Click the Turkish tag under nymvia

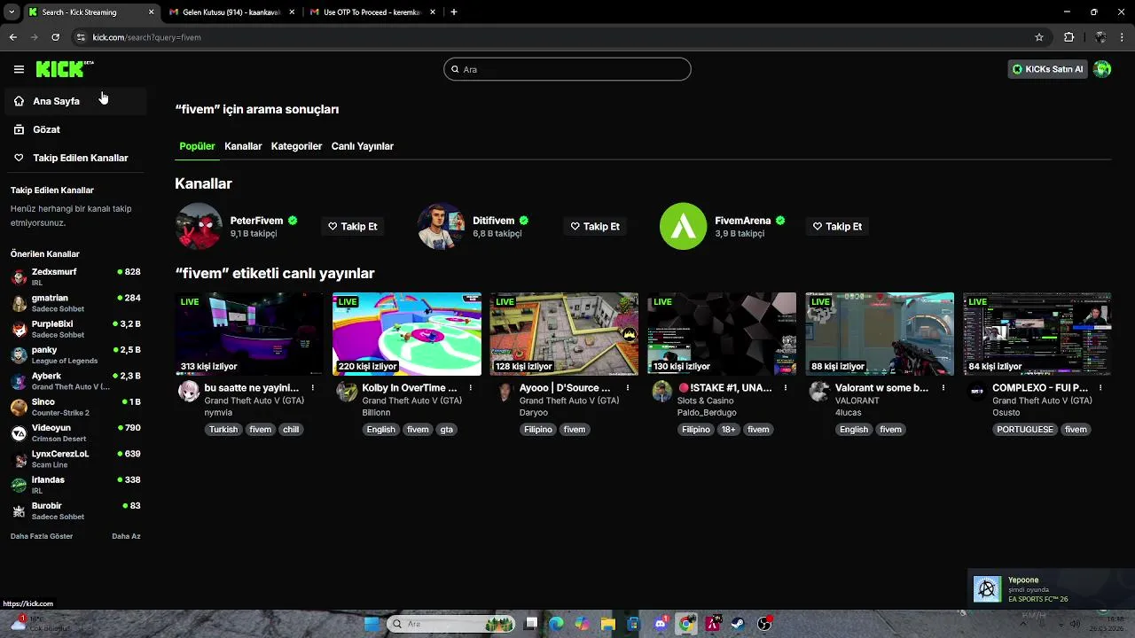(x=223, y=430)
